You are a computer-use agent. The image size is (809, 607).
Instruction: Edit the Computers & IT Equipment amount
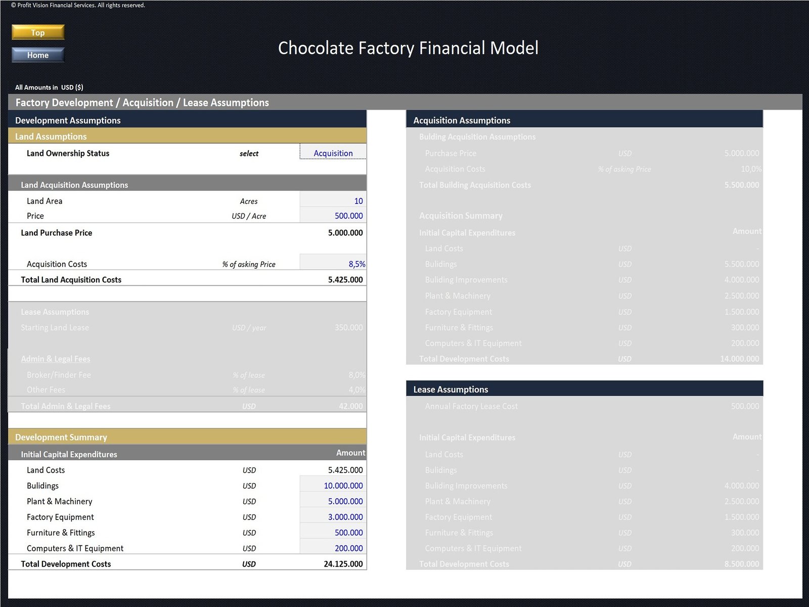pos(333,548)
